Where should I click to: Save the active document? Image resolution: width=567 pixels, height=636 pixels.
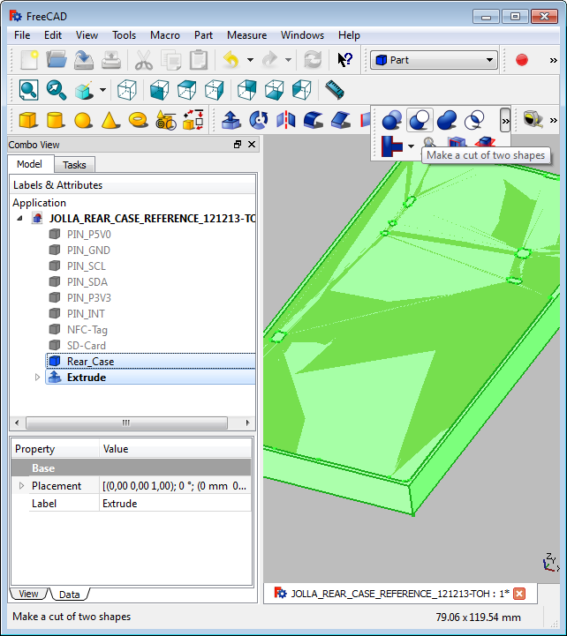click(84, 60)
